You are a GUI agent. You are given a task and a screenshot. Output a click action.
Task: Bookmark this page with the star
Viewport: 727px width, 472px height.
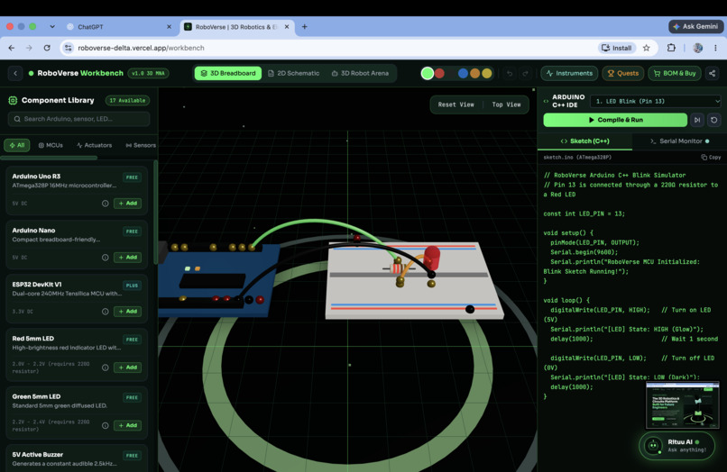(x=647, y=48)
